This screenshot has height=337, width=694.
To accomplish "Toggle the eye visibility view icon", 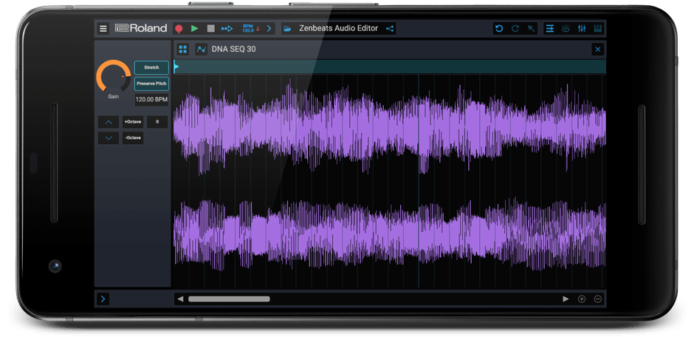I will [x=566, y=29].
